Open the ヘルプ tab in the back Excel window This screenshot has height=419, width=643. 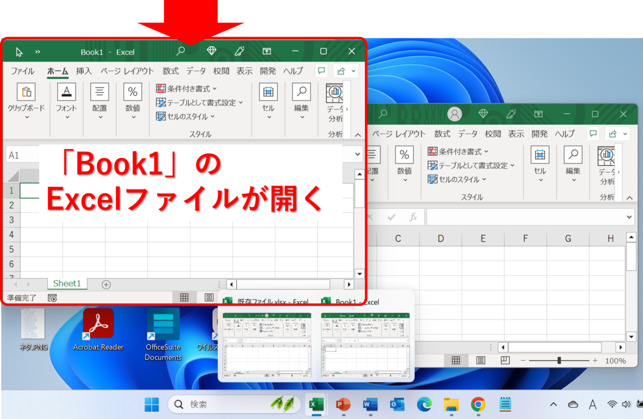pos(565,134)
